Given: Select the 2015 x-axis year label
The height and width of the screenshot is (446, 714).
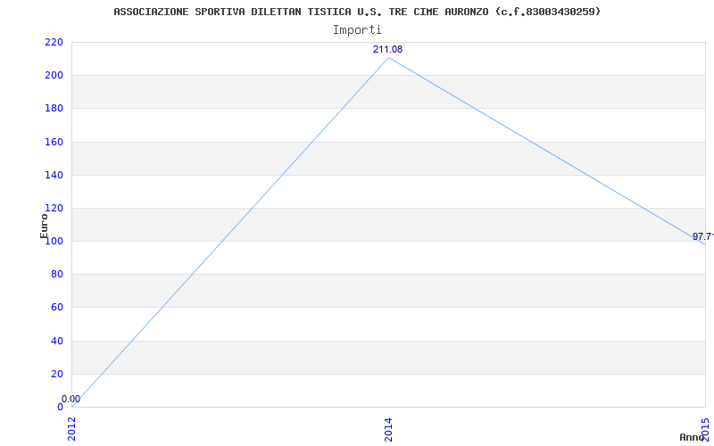Looking at the screenshot, I should point(705,430).
